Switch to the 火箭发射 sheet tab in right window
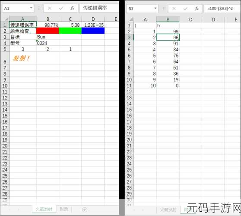The height and width of the screenshot is (216, 241). [168, 210]
